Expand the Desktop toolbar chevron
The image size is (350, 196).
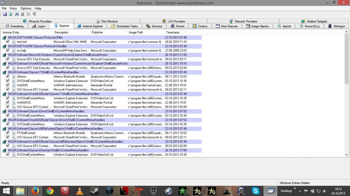pos(295,189)
